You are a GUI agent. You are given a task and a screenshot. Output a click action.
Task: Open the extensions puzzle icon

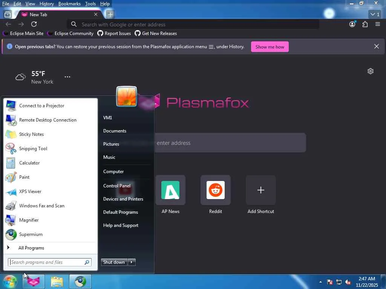click(x=365, y=24)
